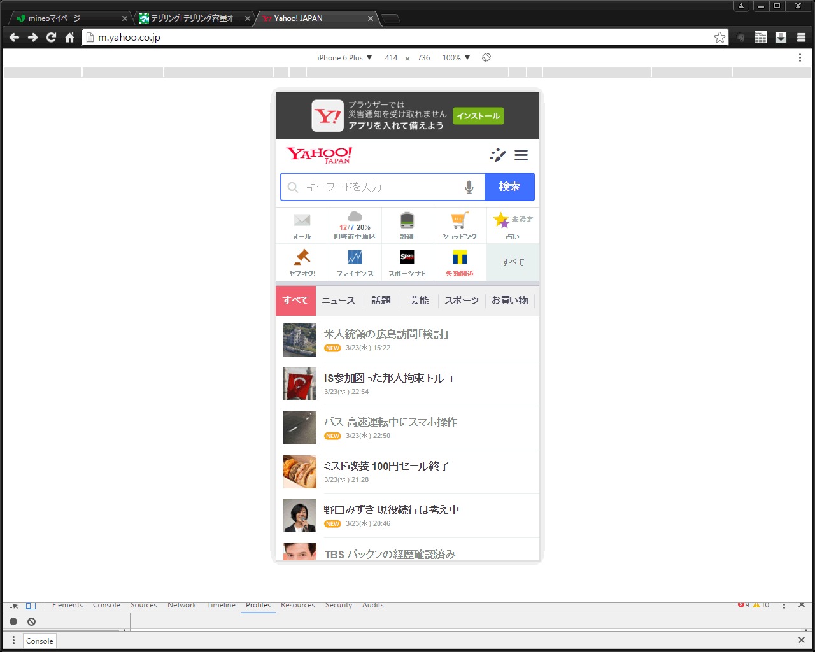The width and height of the screenshot is (815, 652).
Task: Toggle the inspect element selector
Action: click(13, 605)
